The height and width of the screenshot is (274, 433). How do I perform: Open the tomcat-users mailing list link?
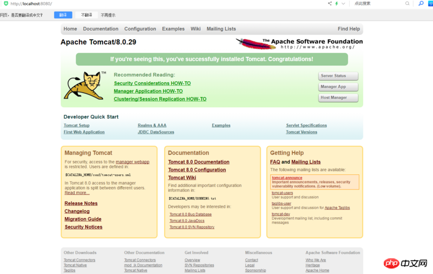(x=282, y=193)
